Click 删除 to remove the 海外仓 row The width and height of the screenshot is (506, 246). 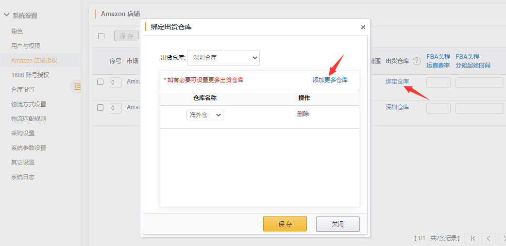click(303, 114)
